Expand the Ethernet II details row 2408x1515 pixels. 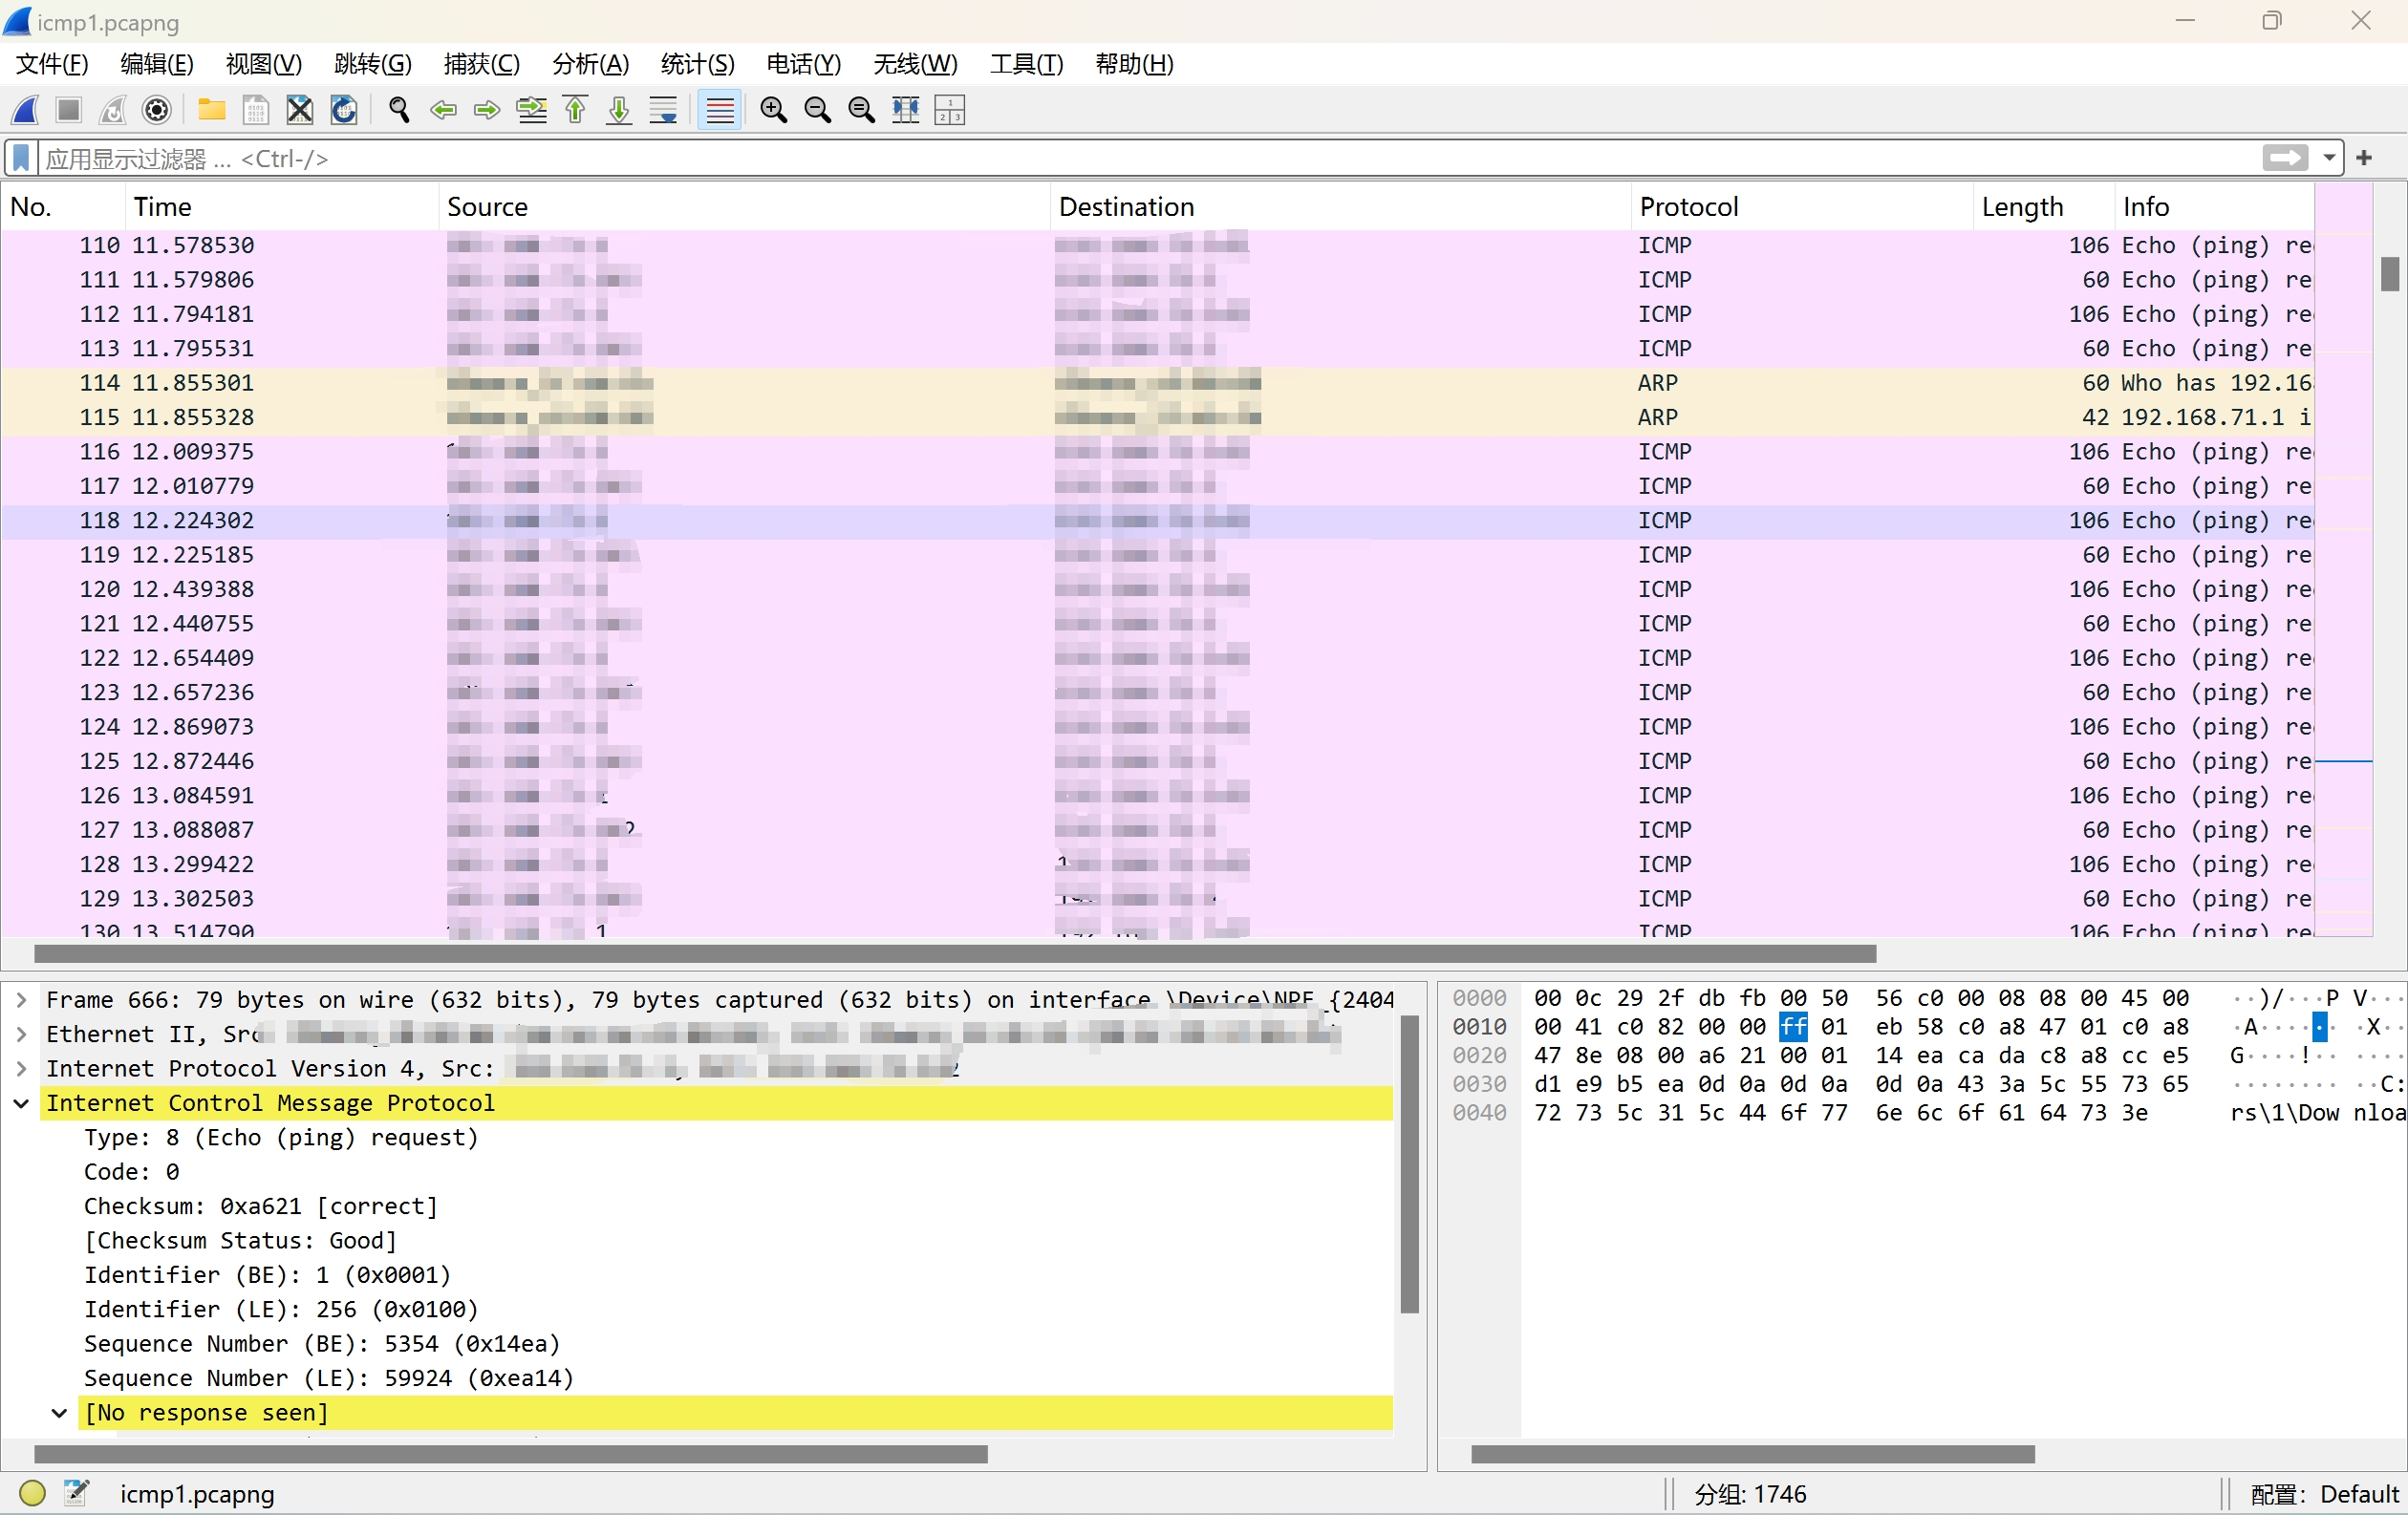[x=21, y=1035]
